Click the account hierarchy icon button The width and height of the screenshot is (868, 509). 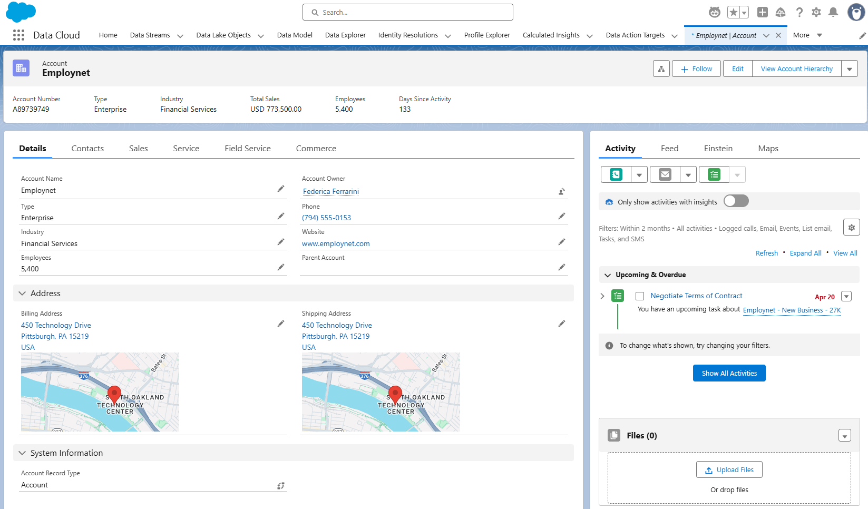pyautogui.click(x=661, y=69)
